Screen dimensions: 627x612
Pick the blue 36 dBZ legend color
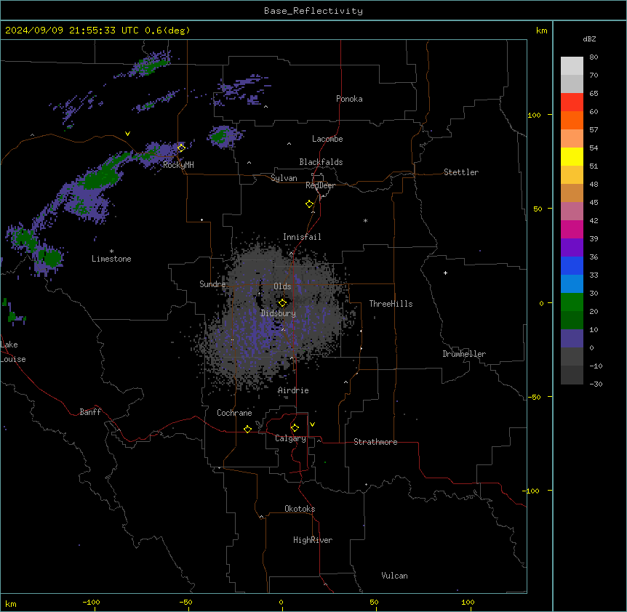(572, 265)
